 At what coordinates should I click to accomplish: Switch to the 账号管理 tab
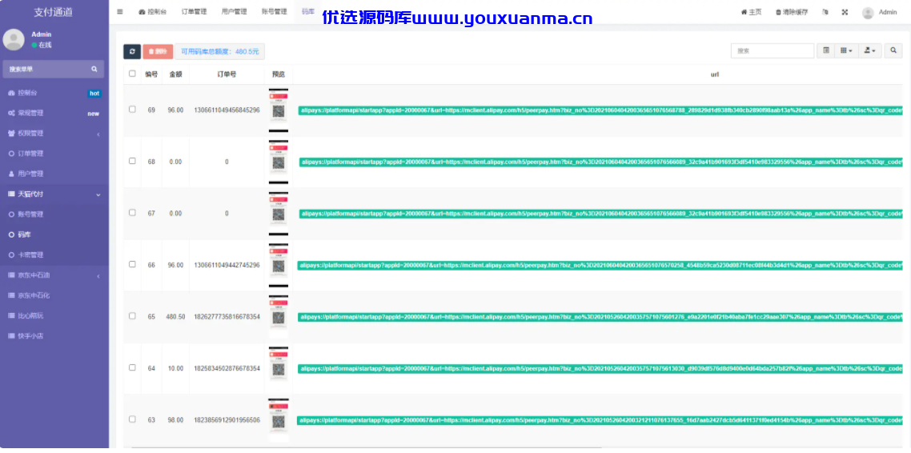tap(274, 12)
